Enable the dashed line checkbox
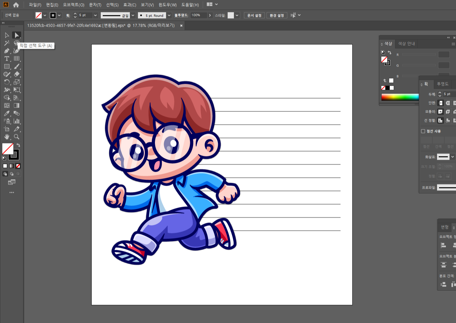 pyautogui.click(x=423, y=131)
